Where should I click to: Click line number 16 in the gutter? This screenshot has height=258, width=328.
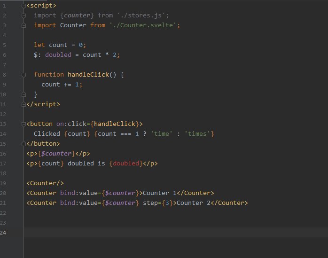(3, 154)
